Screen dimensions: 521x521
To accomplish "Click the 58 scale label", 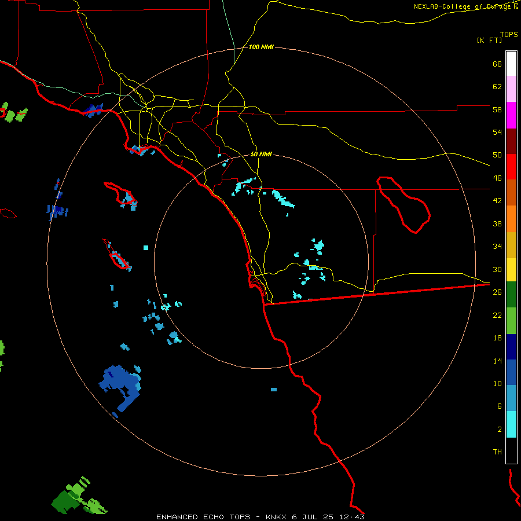I will 497,109.
